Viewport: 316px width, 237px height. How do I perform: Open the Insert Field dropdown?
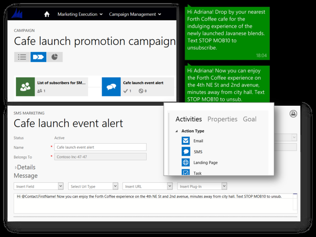[38, 186]
